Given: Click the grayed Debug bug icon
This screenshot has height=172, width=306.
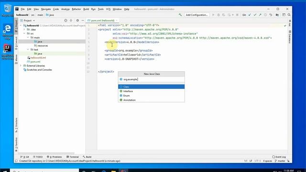Looking at the screenshot, I should [219, 15].
